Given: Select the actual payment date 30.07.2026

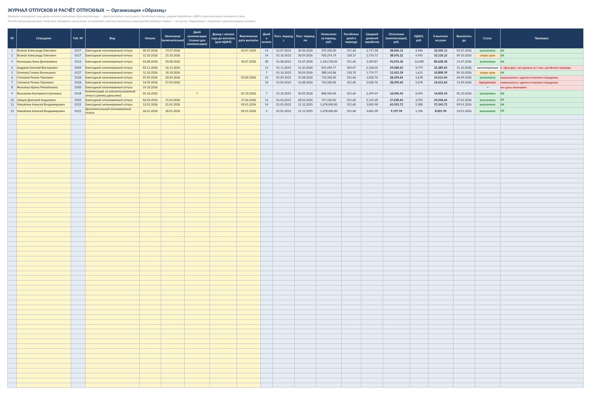Looking at the screenshot, I should coord(248,62).
